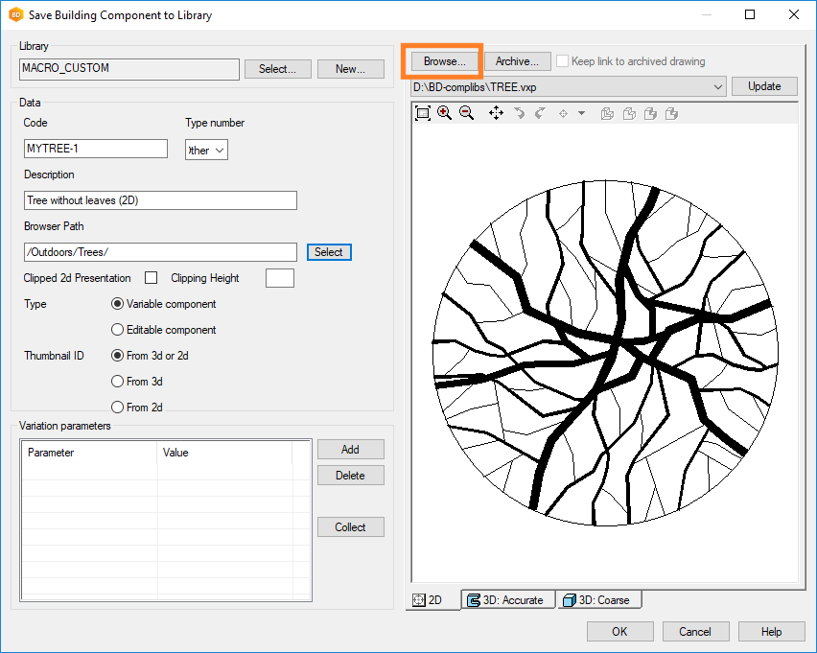Choose From 2d as the Thumbnail ID source
The width and height of the screenshot is (817, 653).
click(117, 407)
